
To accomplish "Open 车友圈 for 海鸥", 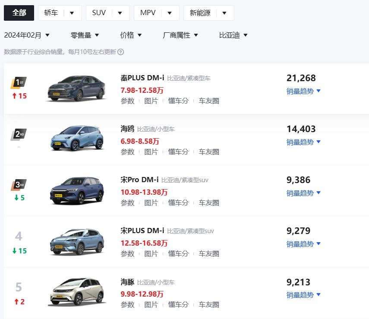I will (209, 152).
